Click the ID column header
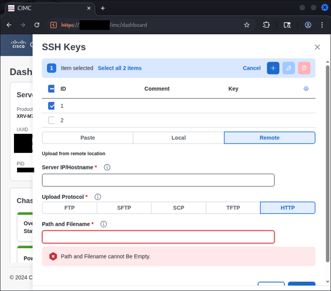331x291 pixels. pyautogui.click(x=63, y=89)
